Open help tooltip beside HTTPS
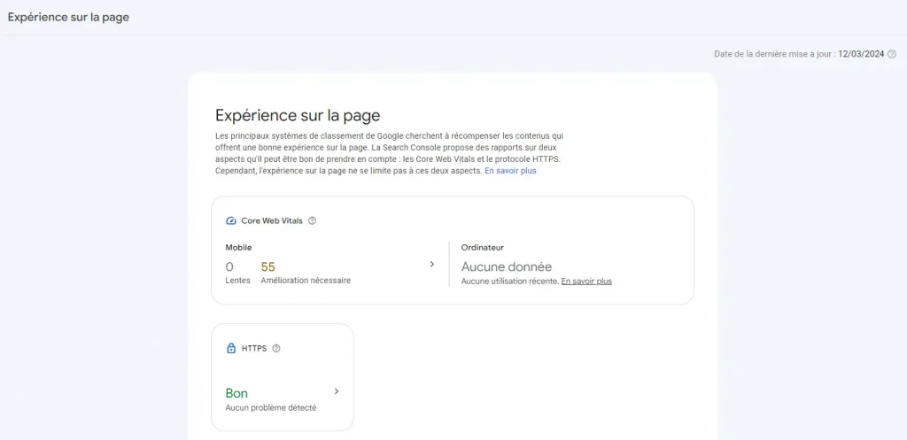 (276, 349)
